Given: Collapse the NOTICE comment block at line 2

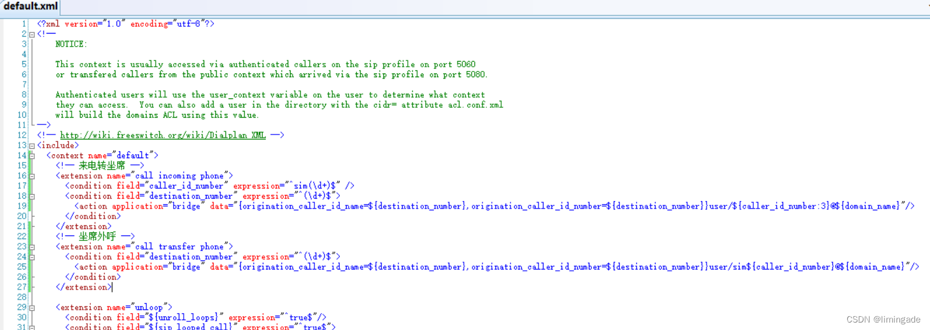Looking at the screenshot, I should point(32,34).
